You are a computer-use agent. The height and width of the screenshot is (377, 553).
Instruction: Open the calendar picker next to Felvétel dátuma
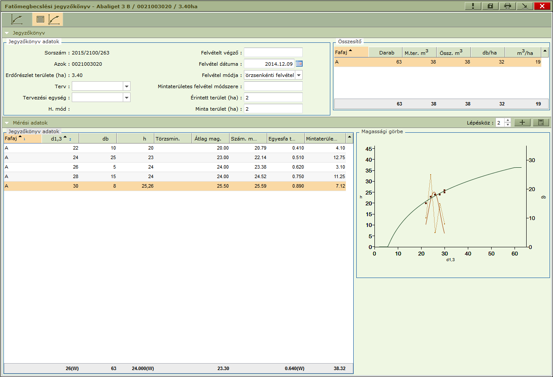click(299, 64)
